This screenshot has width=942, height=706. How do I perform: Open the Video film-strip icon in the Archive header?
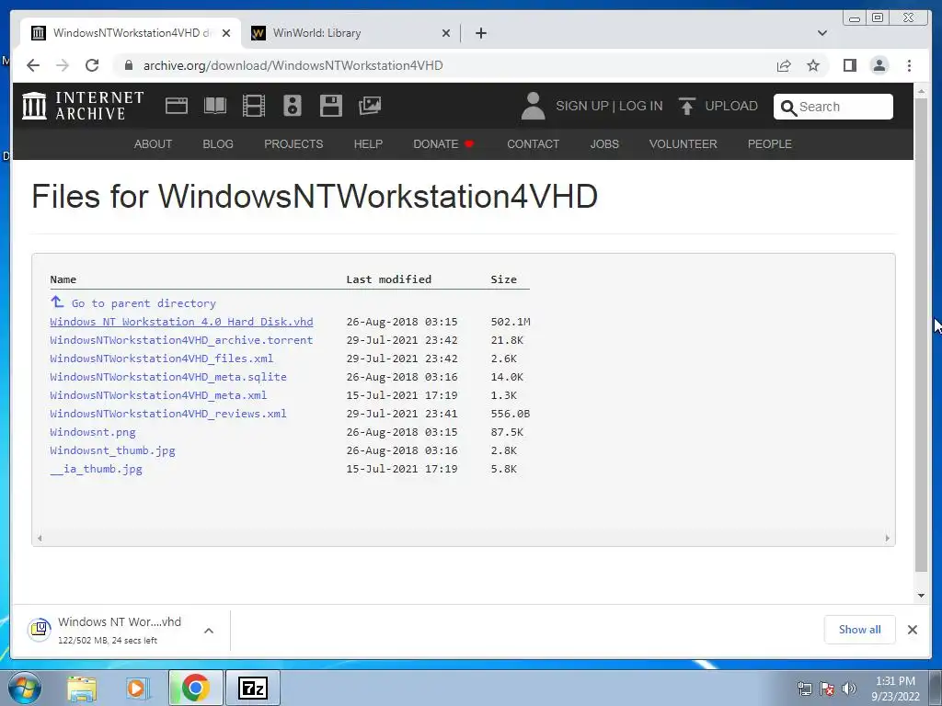[x=254, y=106]
